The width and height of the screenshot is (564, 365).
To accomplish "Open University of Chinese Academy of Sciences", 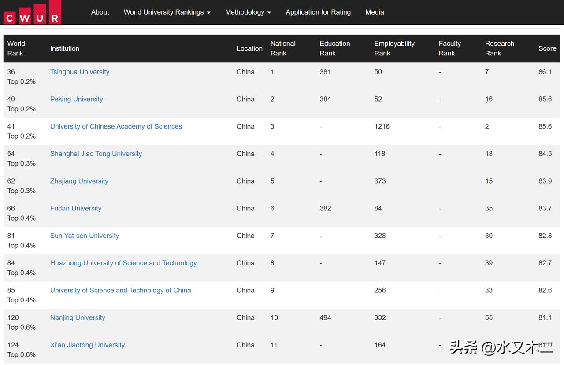I will pos(116,126).
